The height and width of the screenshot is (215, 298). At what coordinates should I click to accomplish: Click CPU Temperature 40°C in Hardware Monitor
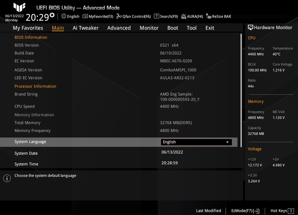coord(276,54)
